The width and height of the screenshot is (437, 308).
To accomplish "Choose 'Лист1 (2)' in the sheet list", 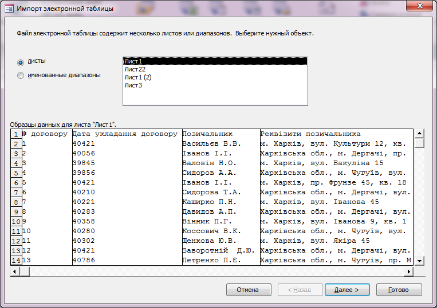I will [215, 77].
